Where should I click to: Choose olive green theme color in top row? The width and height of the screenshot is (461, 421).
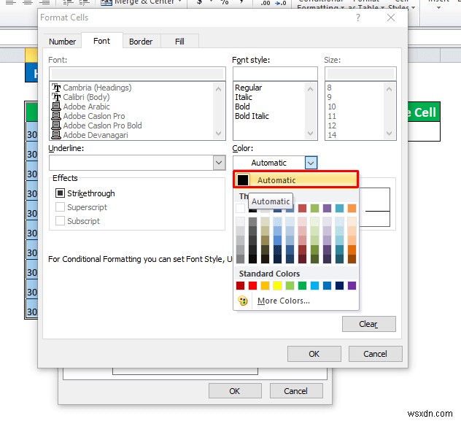point(314,208)
